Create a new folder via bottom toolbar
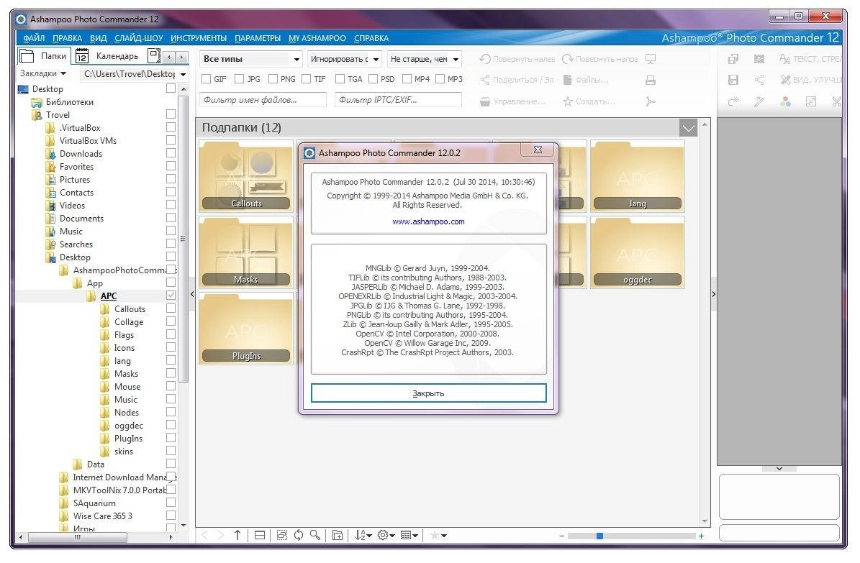This screenshot has height=563, width=860. (x=338, y=535)
